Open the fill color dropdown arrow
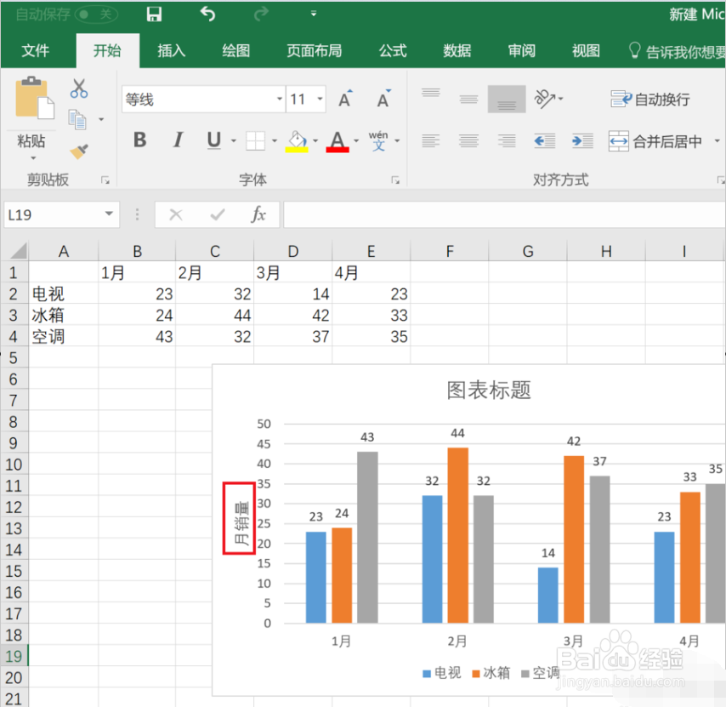726x707 pixels. pyautogui.click(x=315, y=141)
